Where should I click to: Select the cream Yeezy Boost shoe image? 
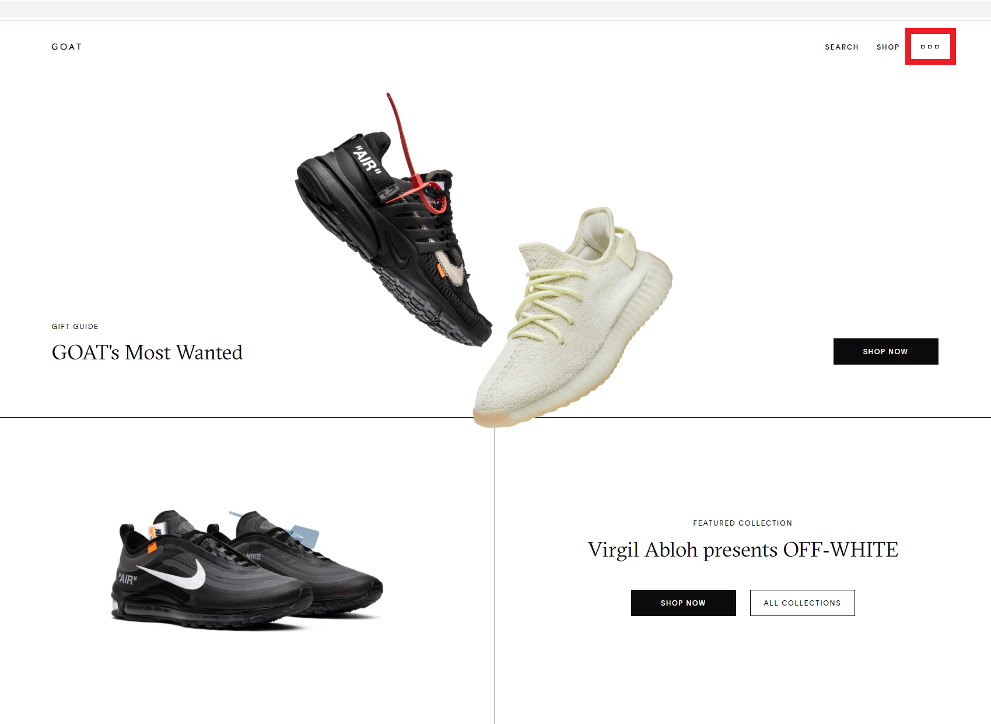coord(572,318)
